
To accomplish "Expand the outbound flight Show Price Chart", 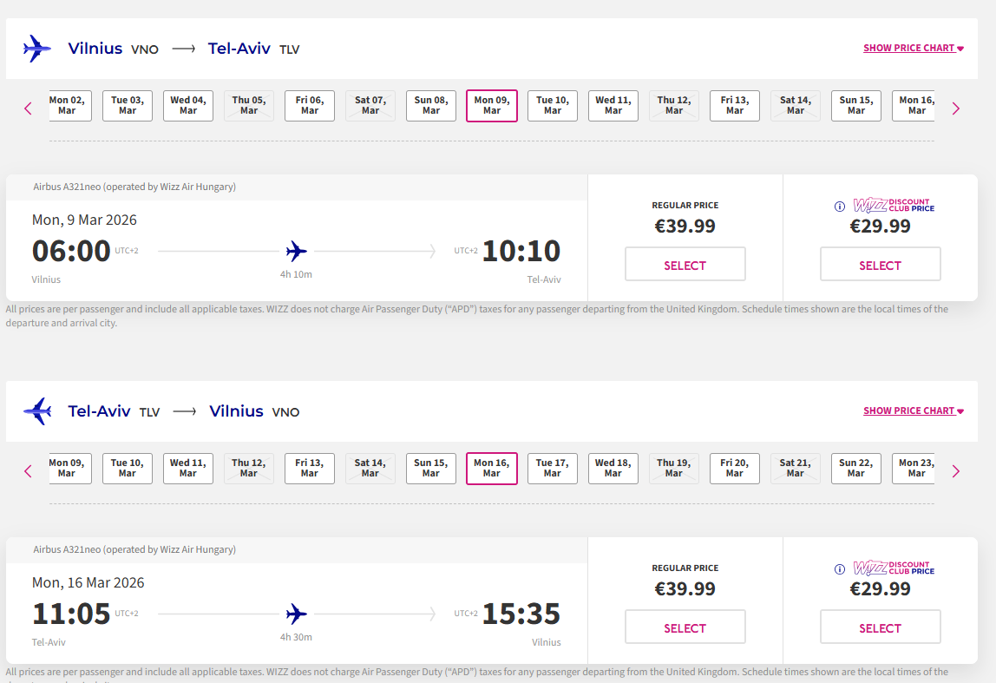I will [x=913, y=49].
